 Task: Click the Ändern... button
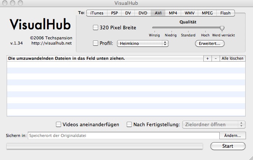click(233, 135)
